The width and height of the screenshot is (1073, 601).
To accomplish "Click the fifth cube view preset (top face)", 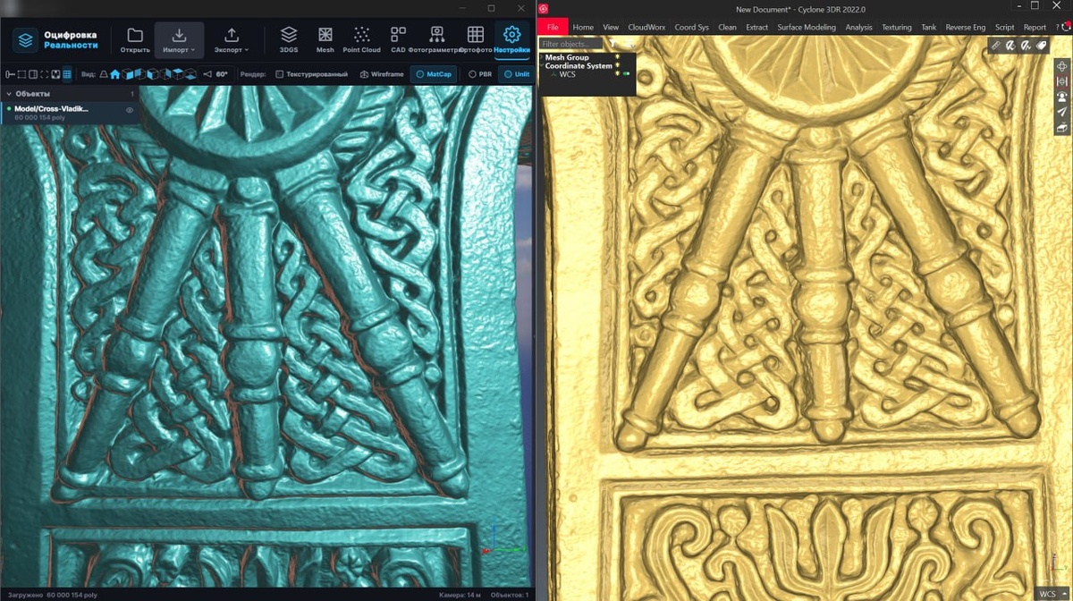I will coord(177,74).
